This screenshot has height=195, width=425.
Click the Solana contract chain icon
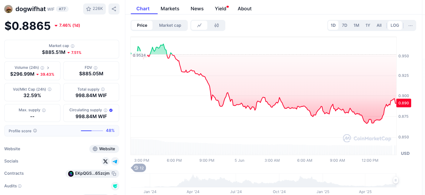pyautogui.click(x=71, y=174)
